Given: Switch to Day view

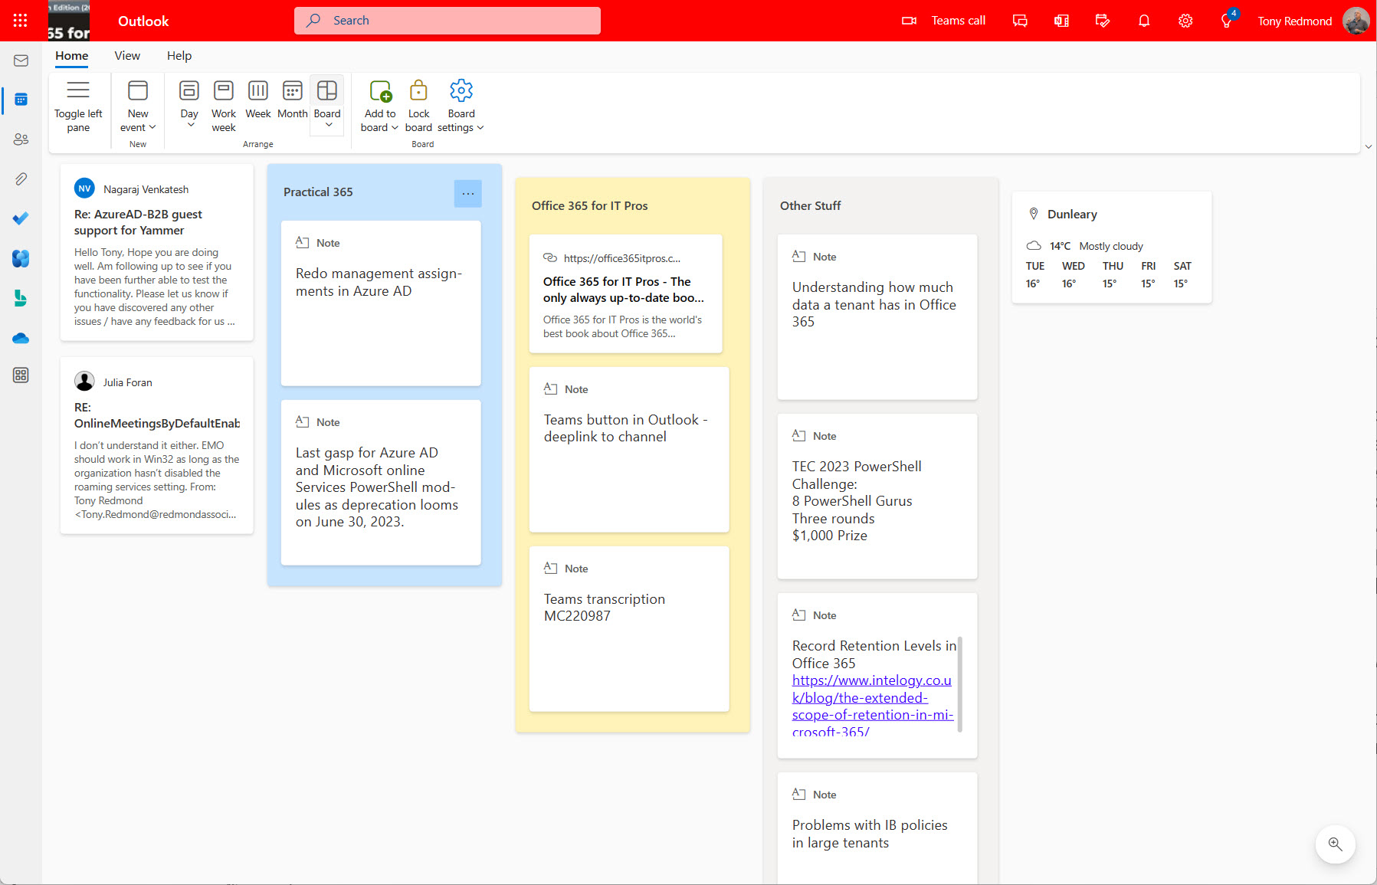Looking at the screenshot, I should click(189, 98).
